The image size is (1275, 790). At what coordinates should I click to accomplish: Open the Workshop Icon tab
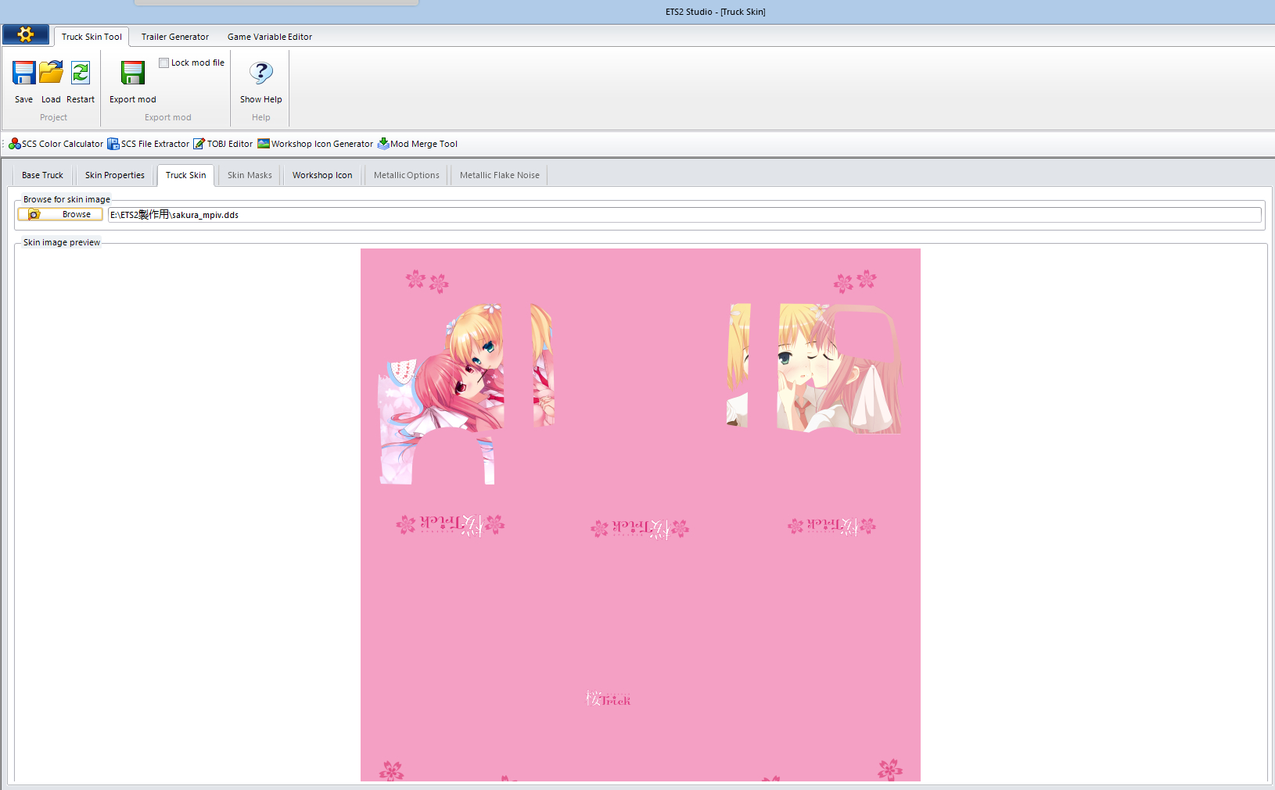[x=322, y=175]
